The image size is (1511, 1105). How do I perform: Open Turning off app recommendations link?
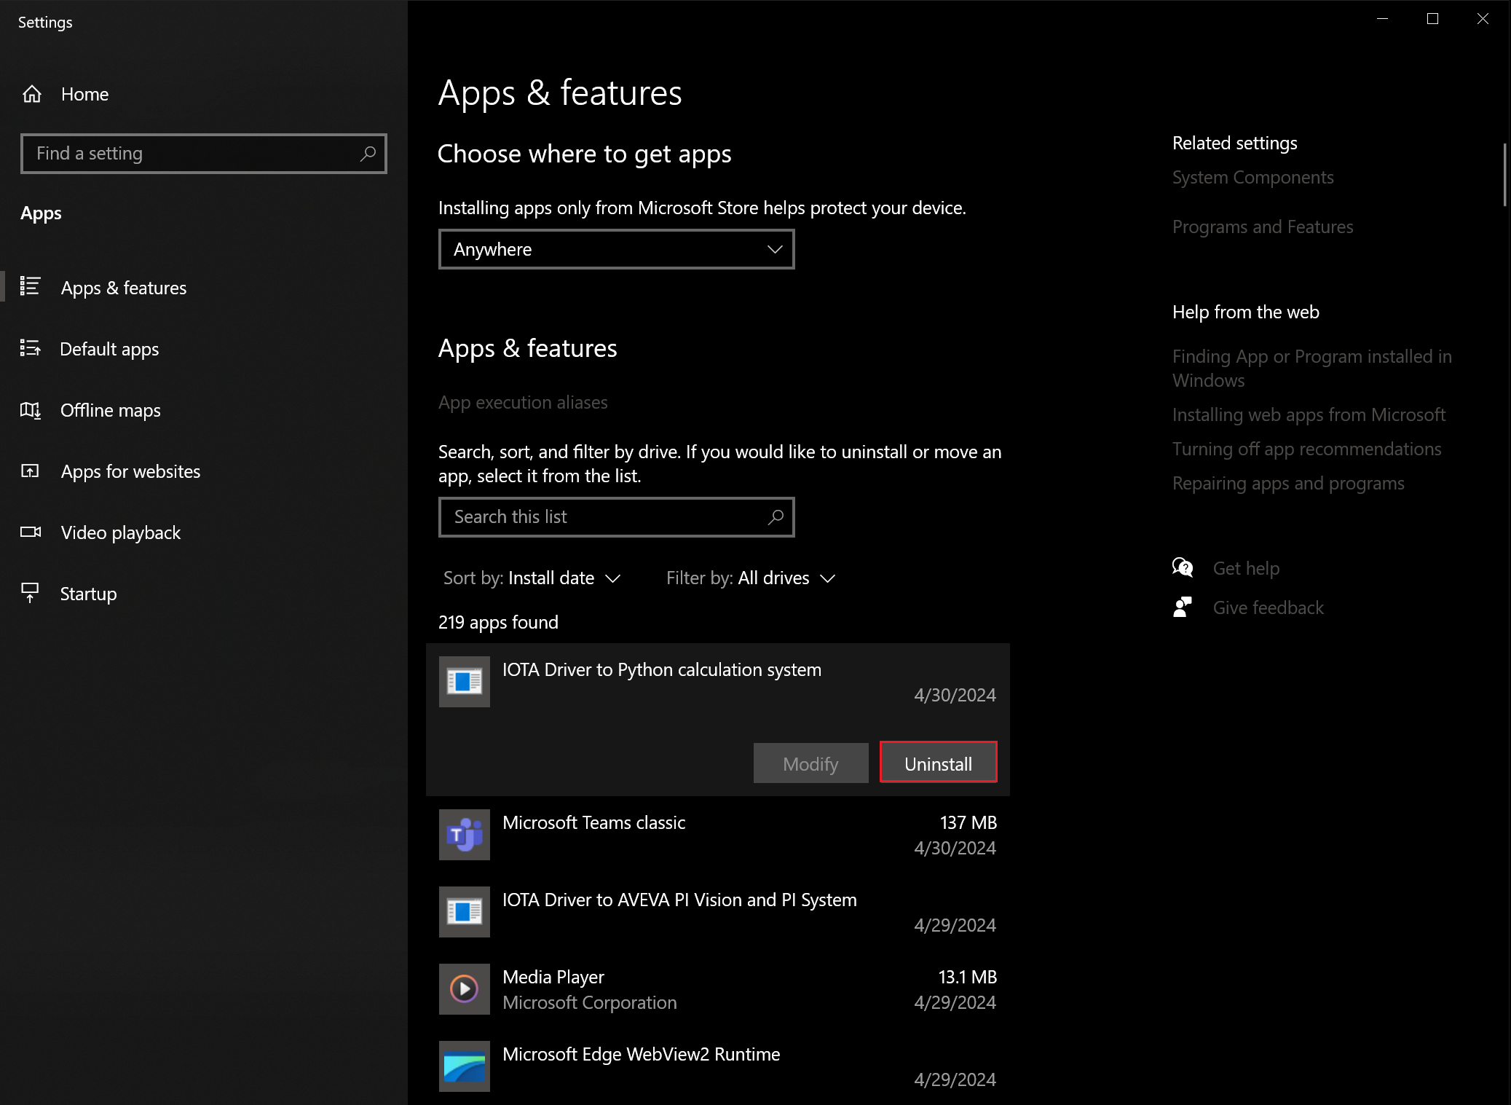tap(1306, 449)
